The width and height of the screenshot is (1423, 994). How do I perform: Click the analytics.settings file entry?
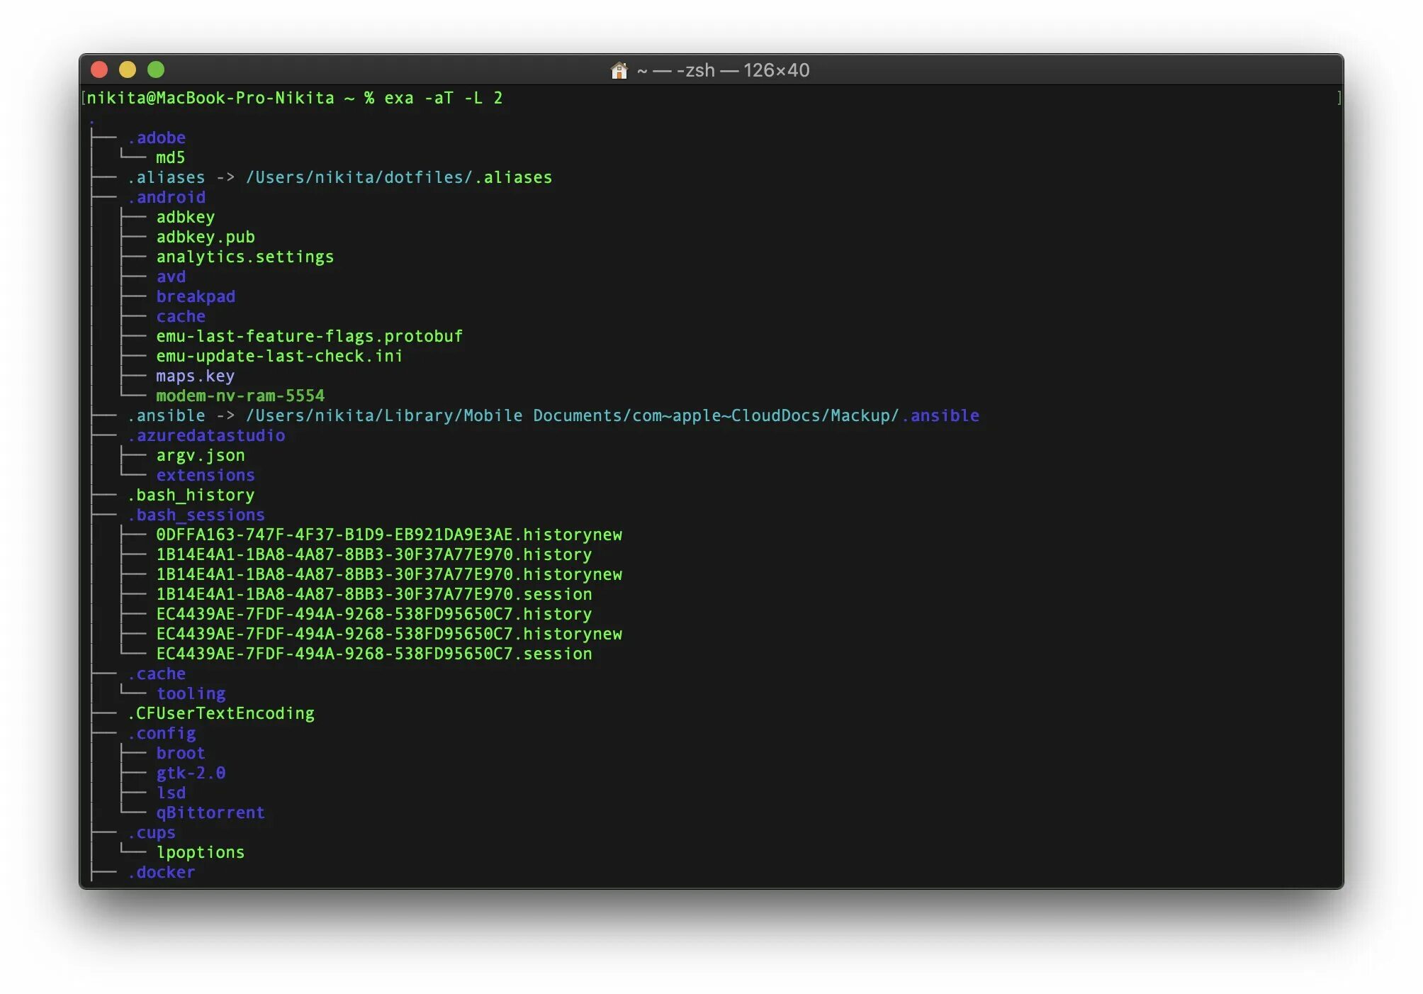pos(244,257)
